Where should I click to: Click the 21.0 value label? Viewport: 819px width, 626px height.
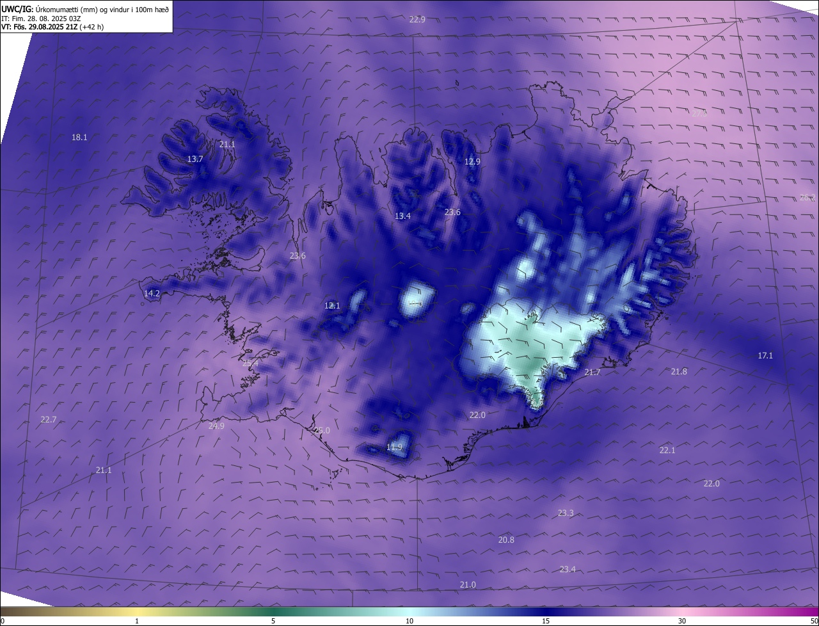pyautogui.click(x=468, y=584)
